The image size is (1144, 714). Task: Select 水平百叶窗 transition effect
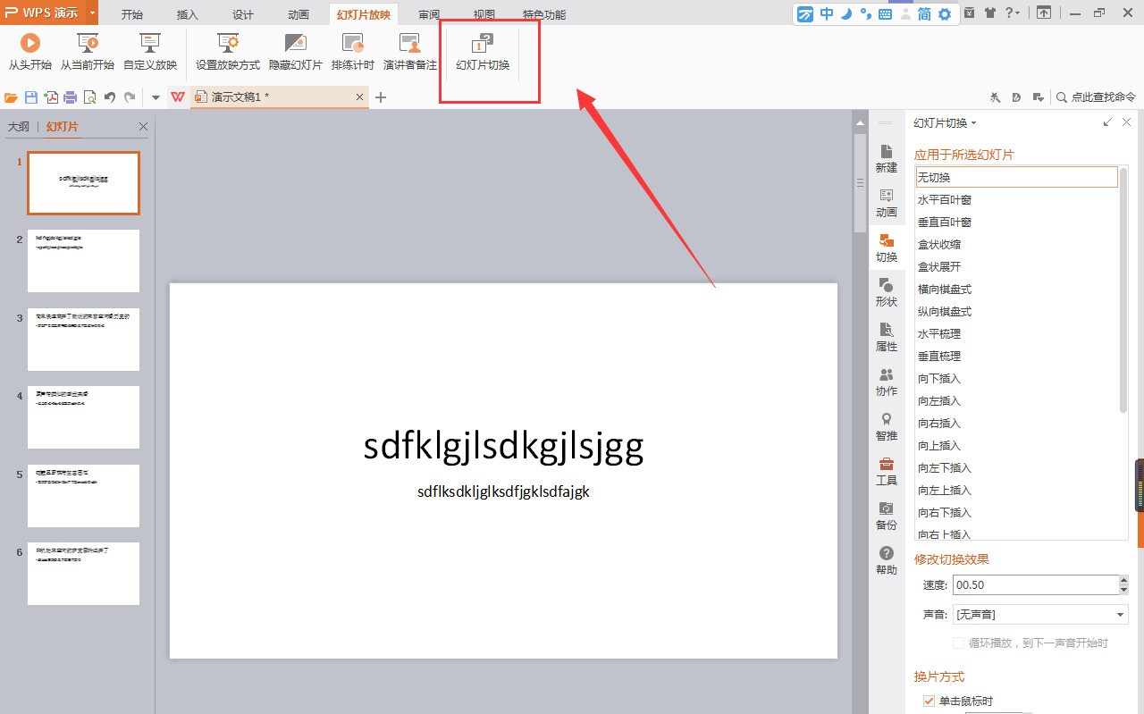[x=1017, y=199]
